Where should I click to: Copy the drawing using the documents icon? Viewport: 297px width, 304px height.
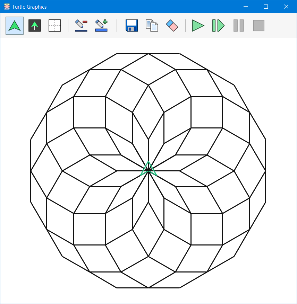pyautogui.click(x=152, y=26)
